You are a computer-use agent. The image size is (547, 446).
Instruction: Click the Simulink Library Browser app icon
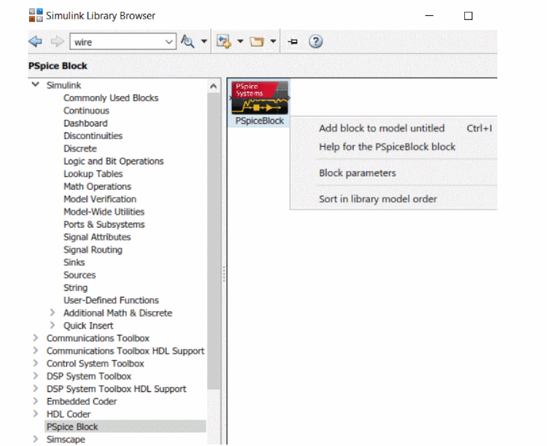[36, 15]
